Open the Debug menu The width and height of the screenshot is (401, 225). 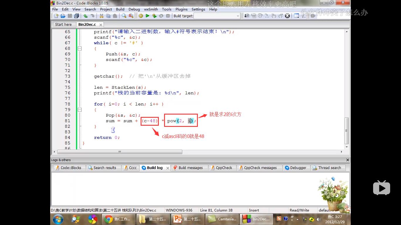(x=134, y=9)
